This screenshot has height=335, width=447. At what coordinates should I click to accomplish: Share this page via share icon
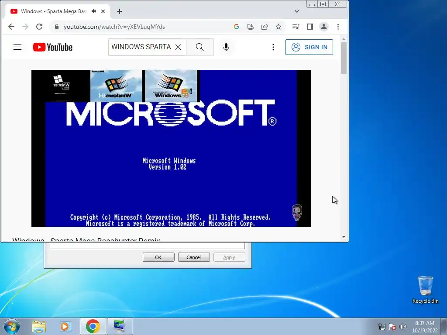coord(265,27)
